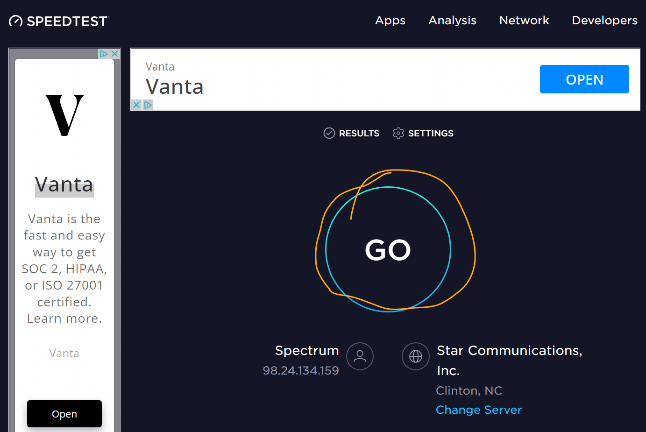Click the Vanta V logo in the ad
Image resolution: width=646 pixels, height=432 pixels.
click(x=64, y=115)
